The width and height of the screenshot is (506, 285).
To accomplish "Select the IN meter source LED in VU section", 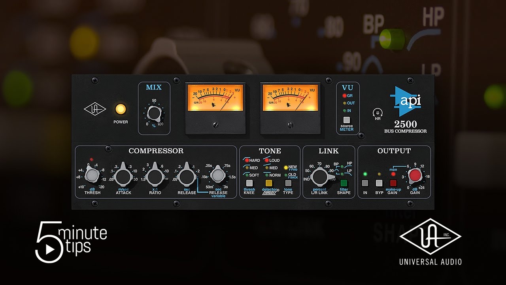I will click(x=344, y=111).
